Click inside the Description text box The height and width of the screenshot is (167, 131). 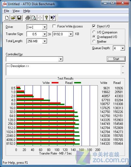(64, 70)
